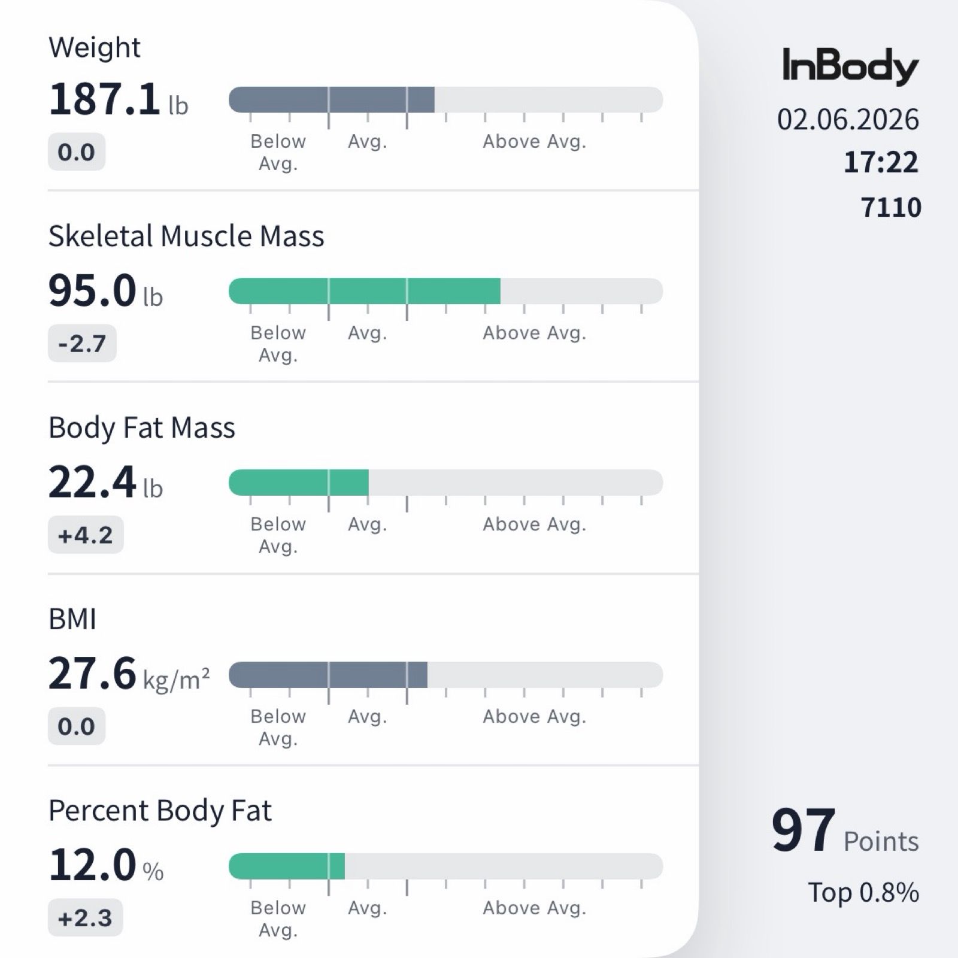Open the Body Fat Mass heading

(x=141, y=428)
